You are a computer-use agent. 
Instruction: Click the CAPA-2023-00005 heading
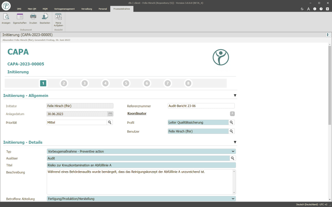coord(26,64)
